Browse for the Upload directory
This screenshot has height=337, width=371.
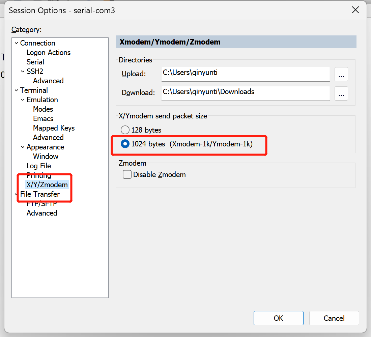341,74
